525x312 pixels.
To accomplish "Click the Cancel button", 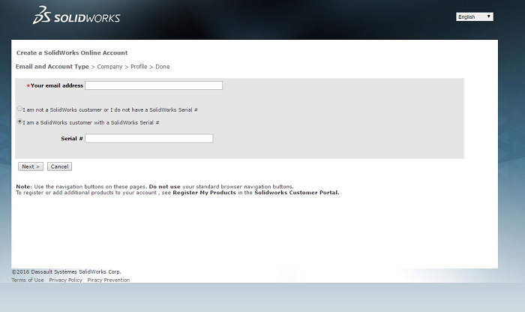I will [59, 166].
